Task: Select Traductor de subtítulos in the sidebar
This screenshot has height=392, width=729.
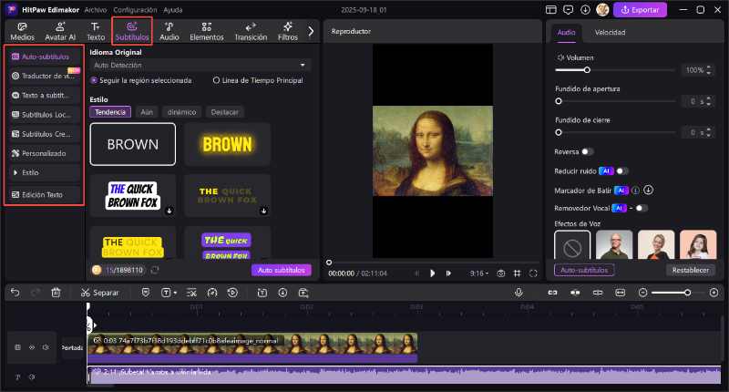Action: [45, 76]
